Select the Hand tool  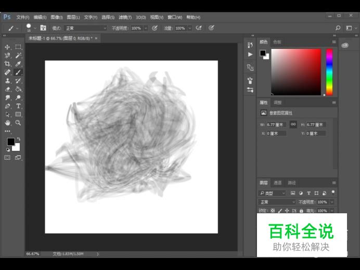click(7, 123)
